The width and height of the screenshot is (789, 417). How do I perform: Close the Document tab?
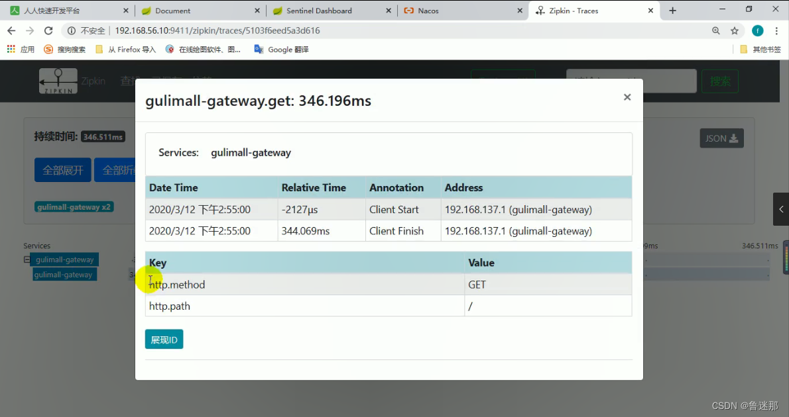click(257, 11)
